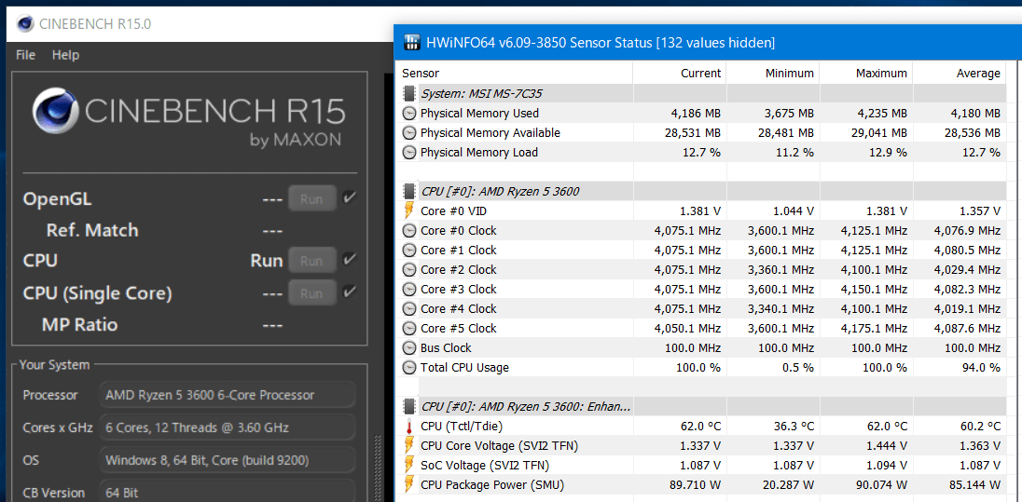Click the Sensor column header
Screen dimensions: 1022x502
[x=514, y=73]
